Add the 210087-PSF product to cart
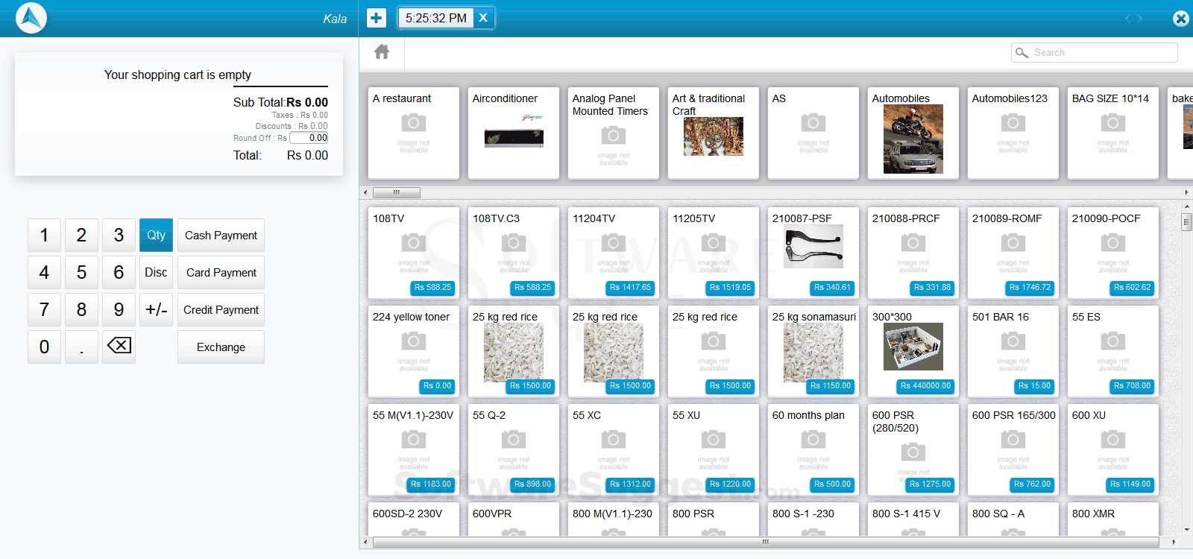This screenshot has height=559, width=1193. (813, 253)
